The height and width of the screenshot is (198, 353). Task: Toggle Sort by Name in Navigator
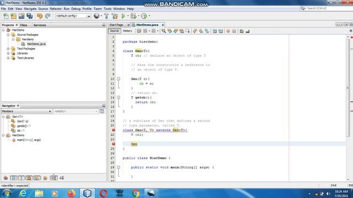click(x=54, y=178)
